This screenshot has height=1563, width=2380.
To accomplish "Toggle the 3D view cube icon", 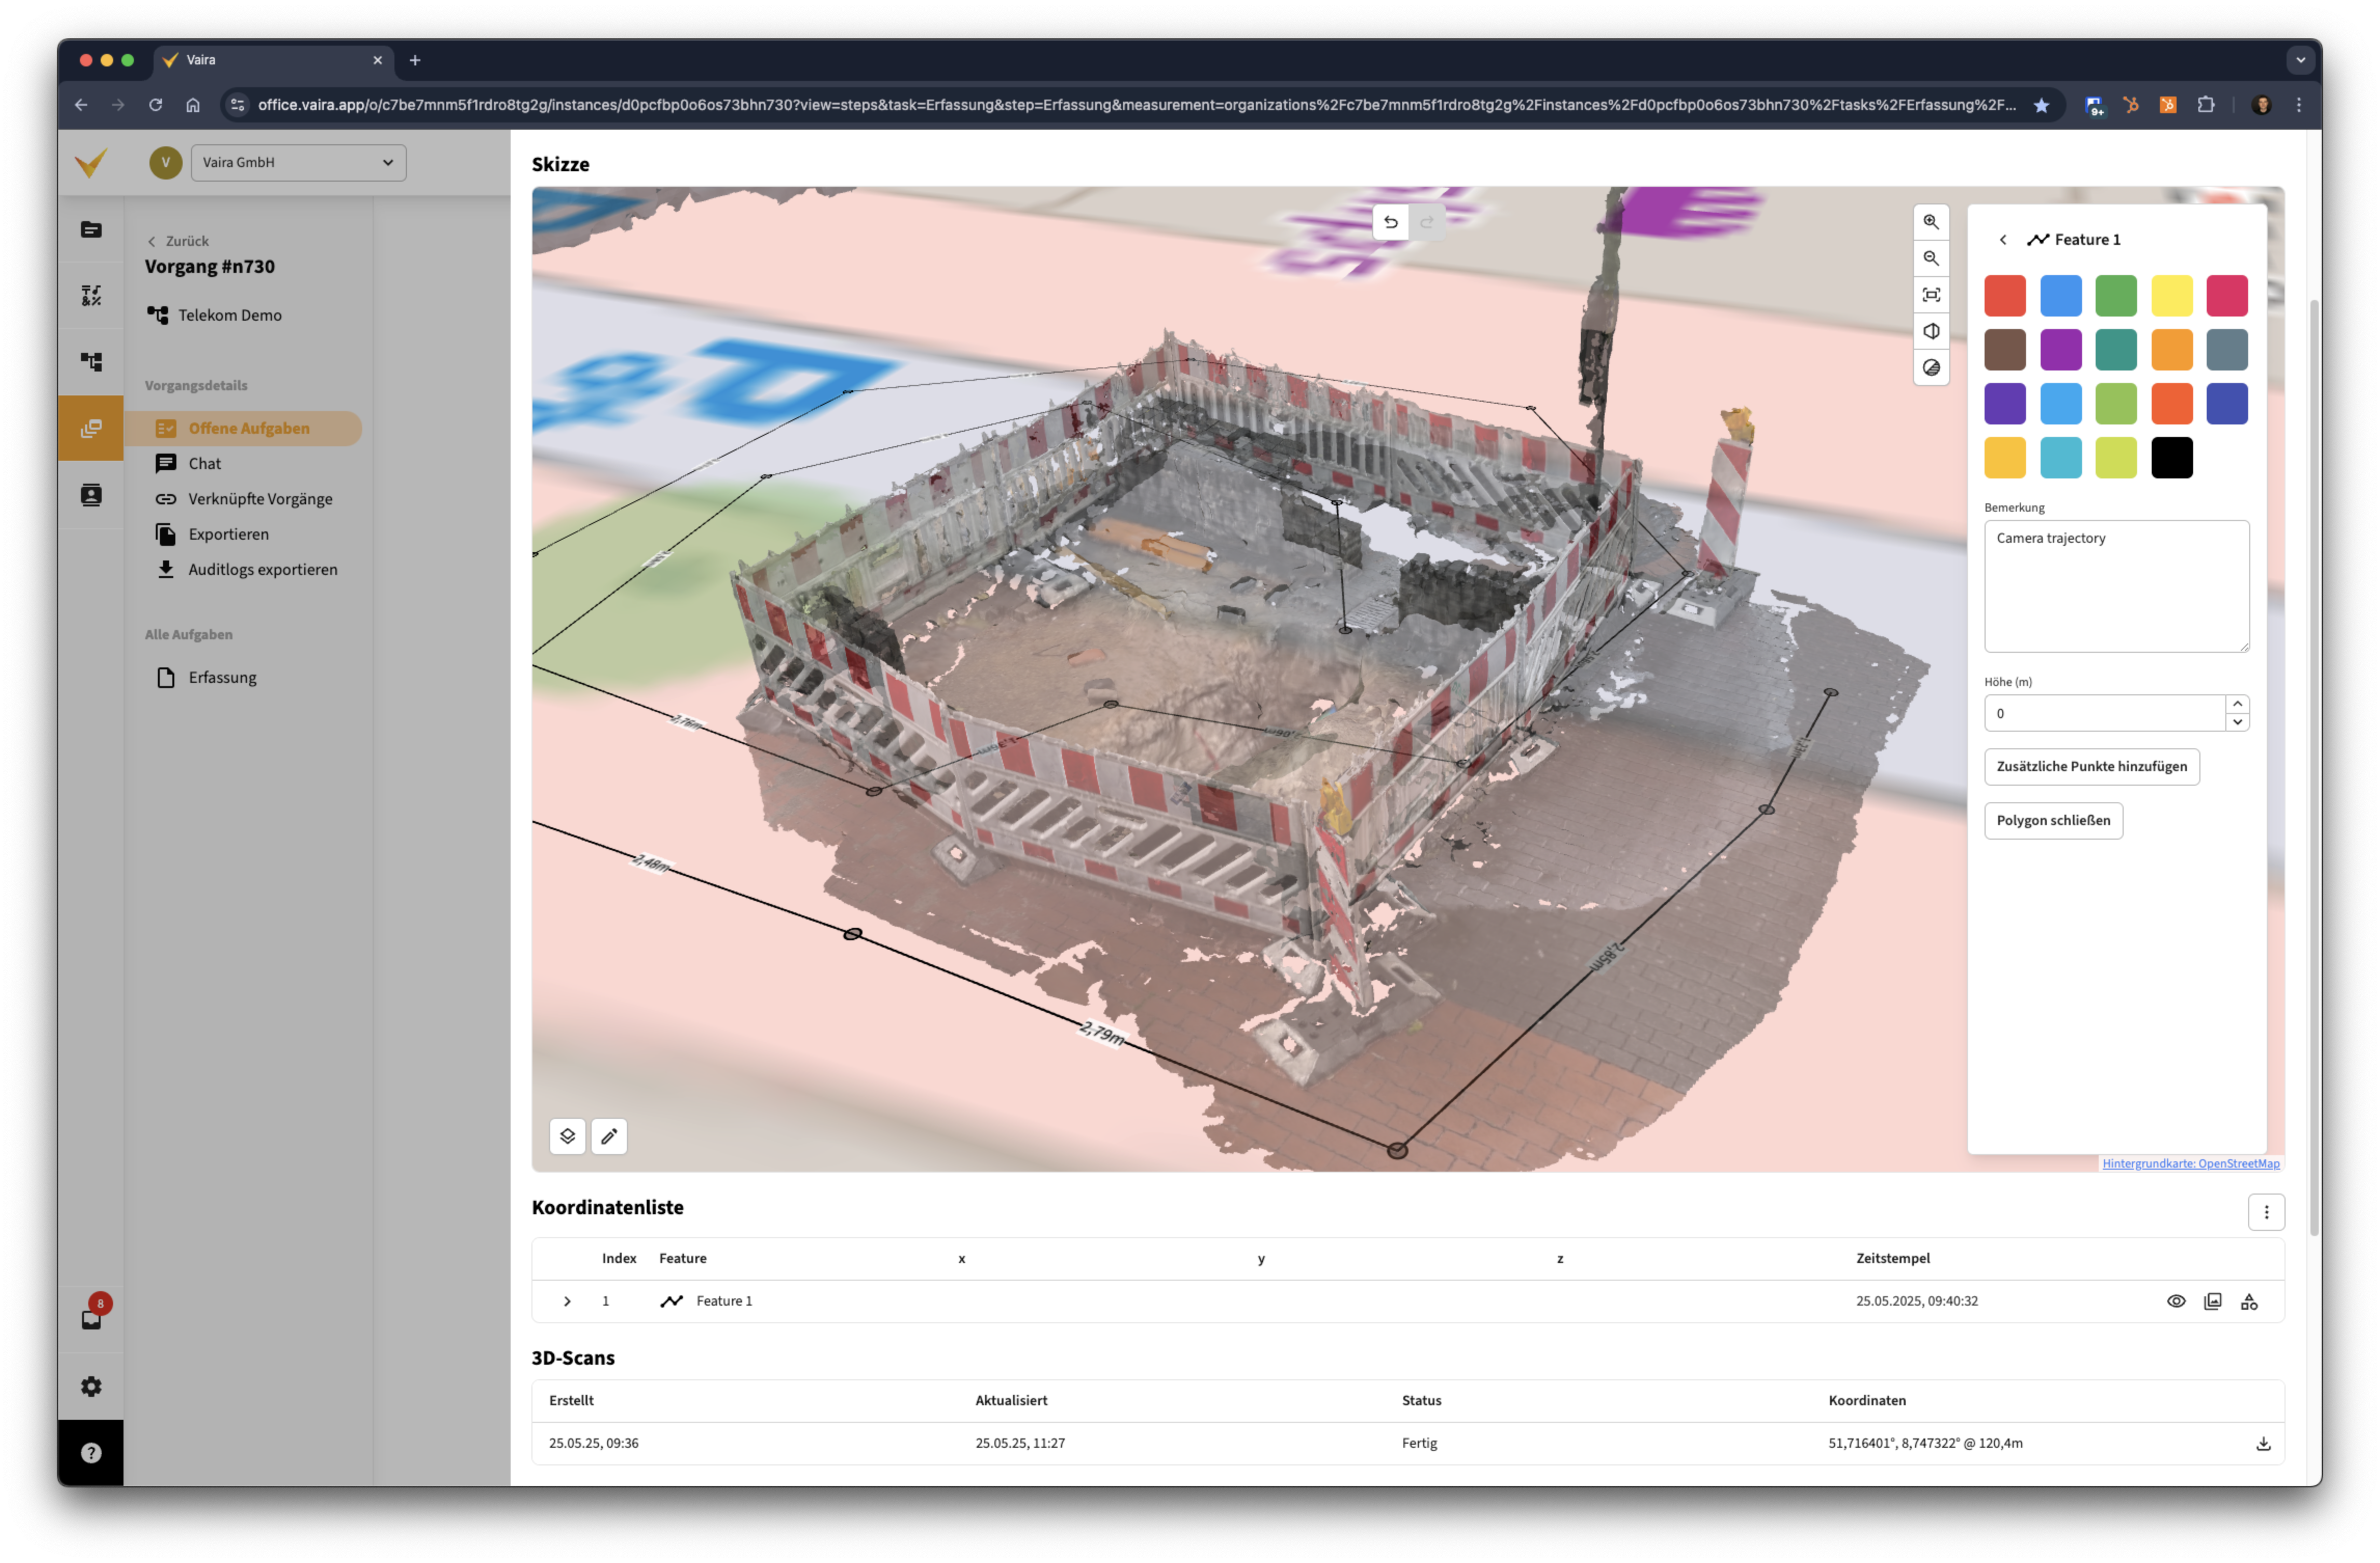I will [1930, 331].
